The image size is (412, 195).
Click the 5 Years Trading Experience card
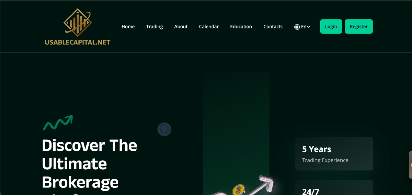[334, 154]
